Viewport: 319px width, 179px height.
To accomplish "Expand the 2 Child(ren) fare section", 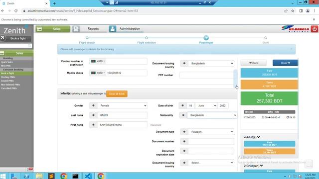I will (253, 166).
